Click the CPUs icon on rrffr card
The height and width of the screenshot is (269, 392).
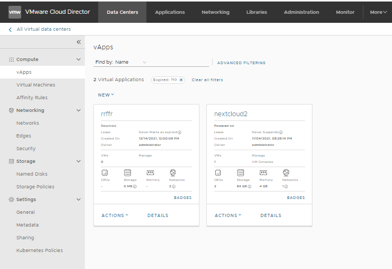pos(104,173)
